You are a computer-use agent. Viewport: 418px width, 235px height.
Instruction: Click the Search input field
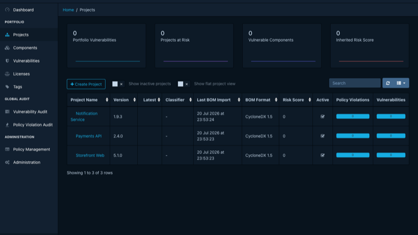pyautogui.click(x=355, y=83)
